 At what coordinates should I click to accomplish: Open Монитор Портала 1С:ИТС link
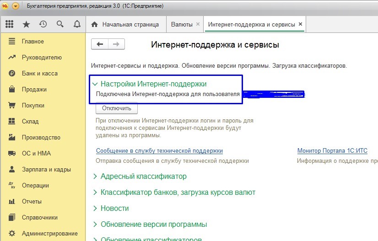tap(332, 151)
